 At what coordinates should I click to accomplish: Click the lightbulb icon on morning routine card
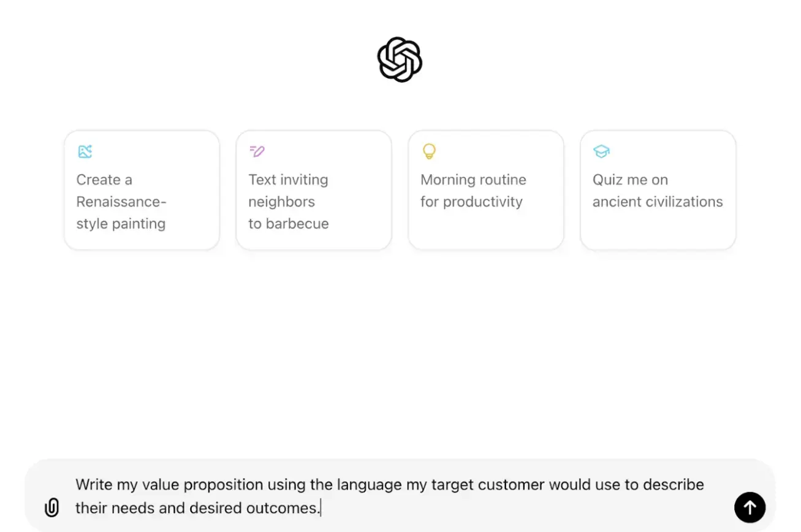coord(429,151)
